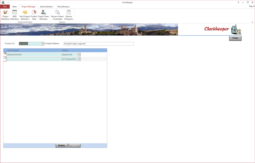Maximize the ClockKeeper window

(248, 3)
